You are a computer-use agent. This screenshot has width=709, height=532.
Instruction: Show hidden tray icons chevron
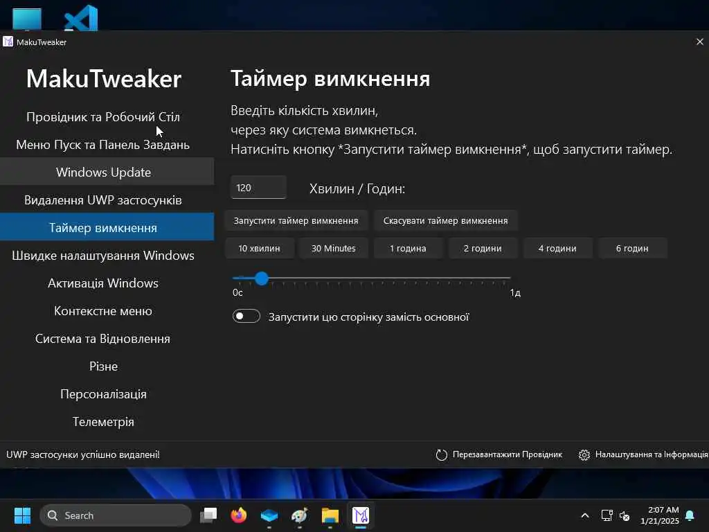coord(584,515)
